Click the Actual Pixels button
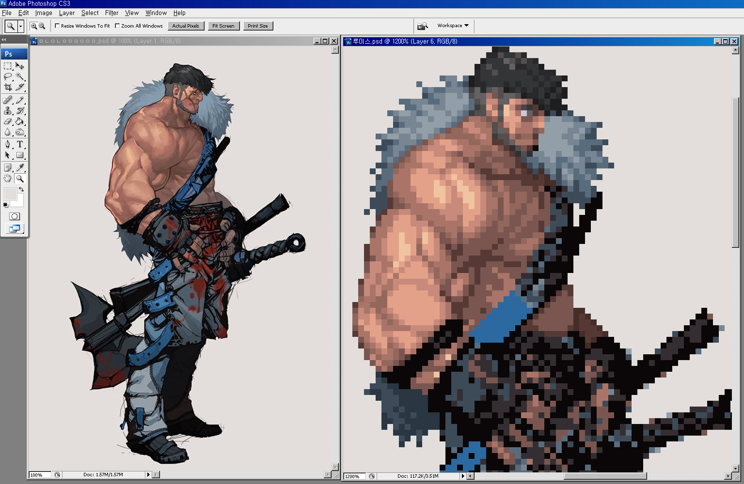The height and width of the screenshot is (484, 744). [x=186, y=26]
